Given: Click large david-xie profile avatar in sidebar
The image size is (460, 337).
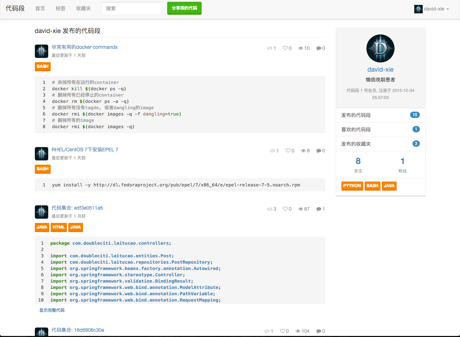Looking at the screenshot, I should 380,48.
